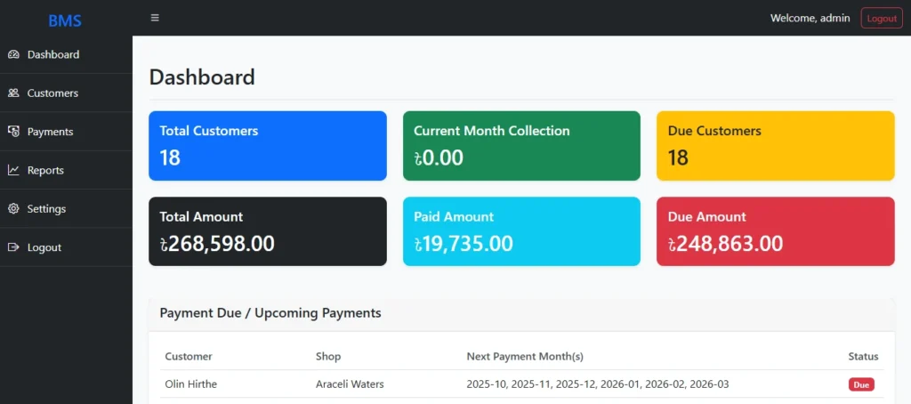Select the cyan Paid Amount card
This screenshot has height=404, width=911.
[521, 231]
